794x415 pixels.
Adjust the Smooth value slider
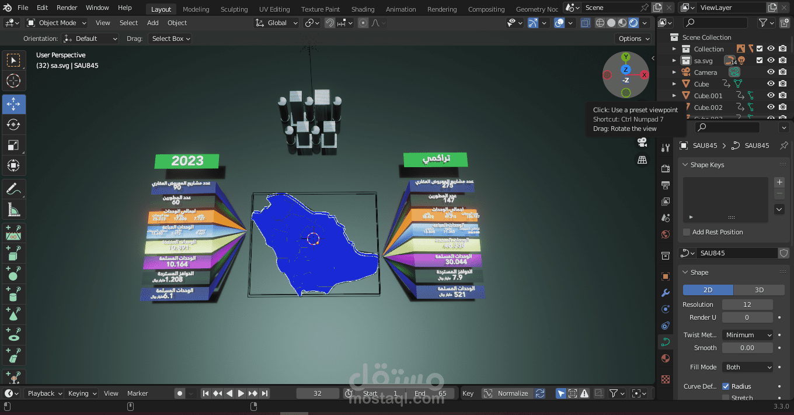coord(747,347)
